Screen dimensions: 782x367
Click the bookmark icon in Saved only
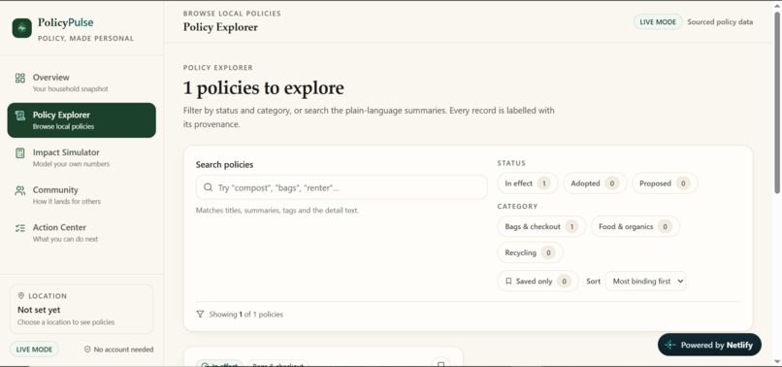tap(508, 282)
